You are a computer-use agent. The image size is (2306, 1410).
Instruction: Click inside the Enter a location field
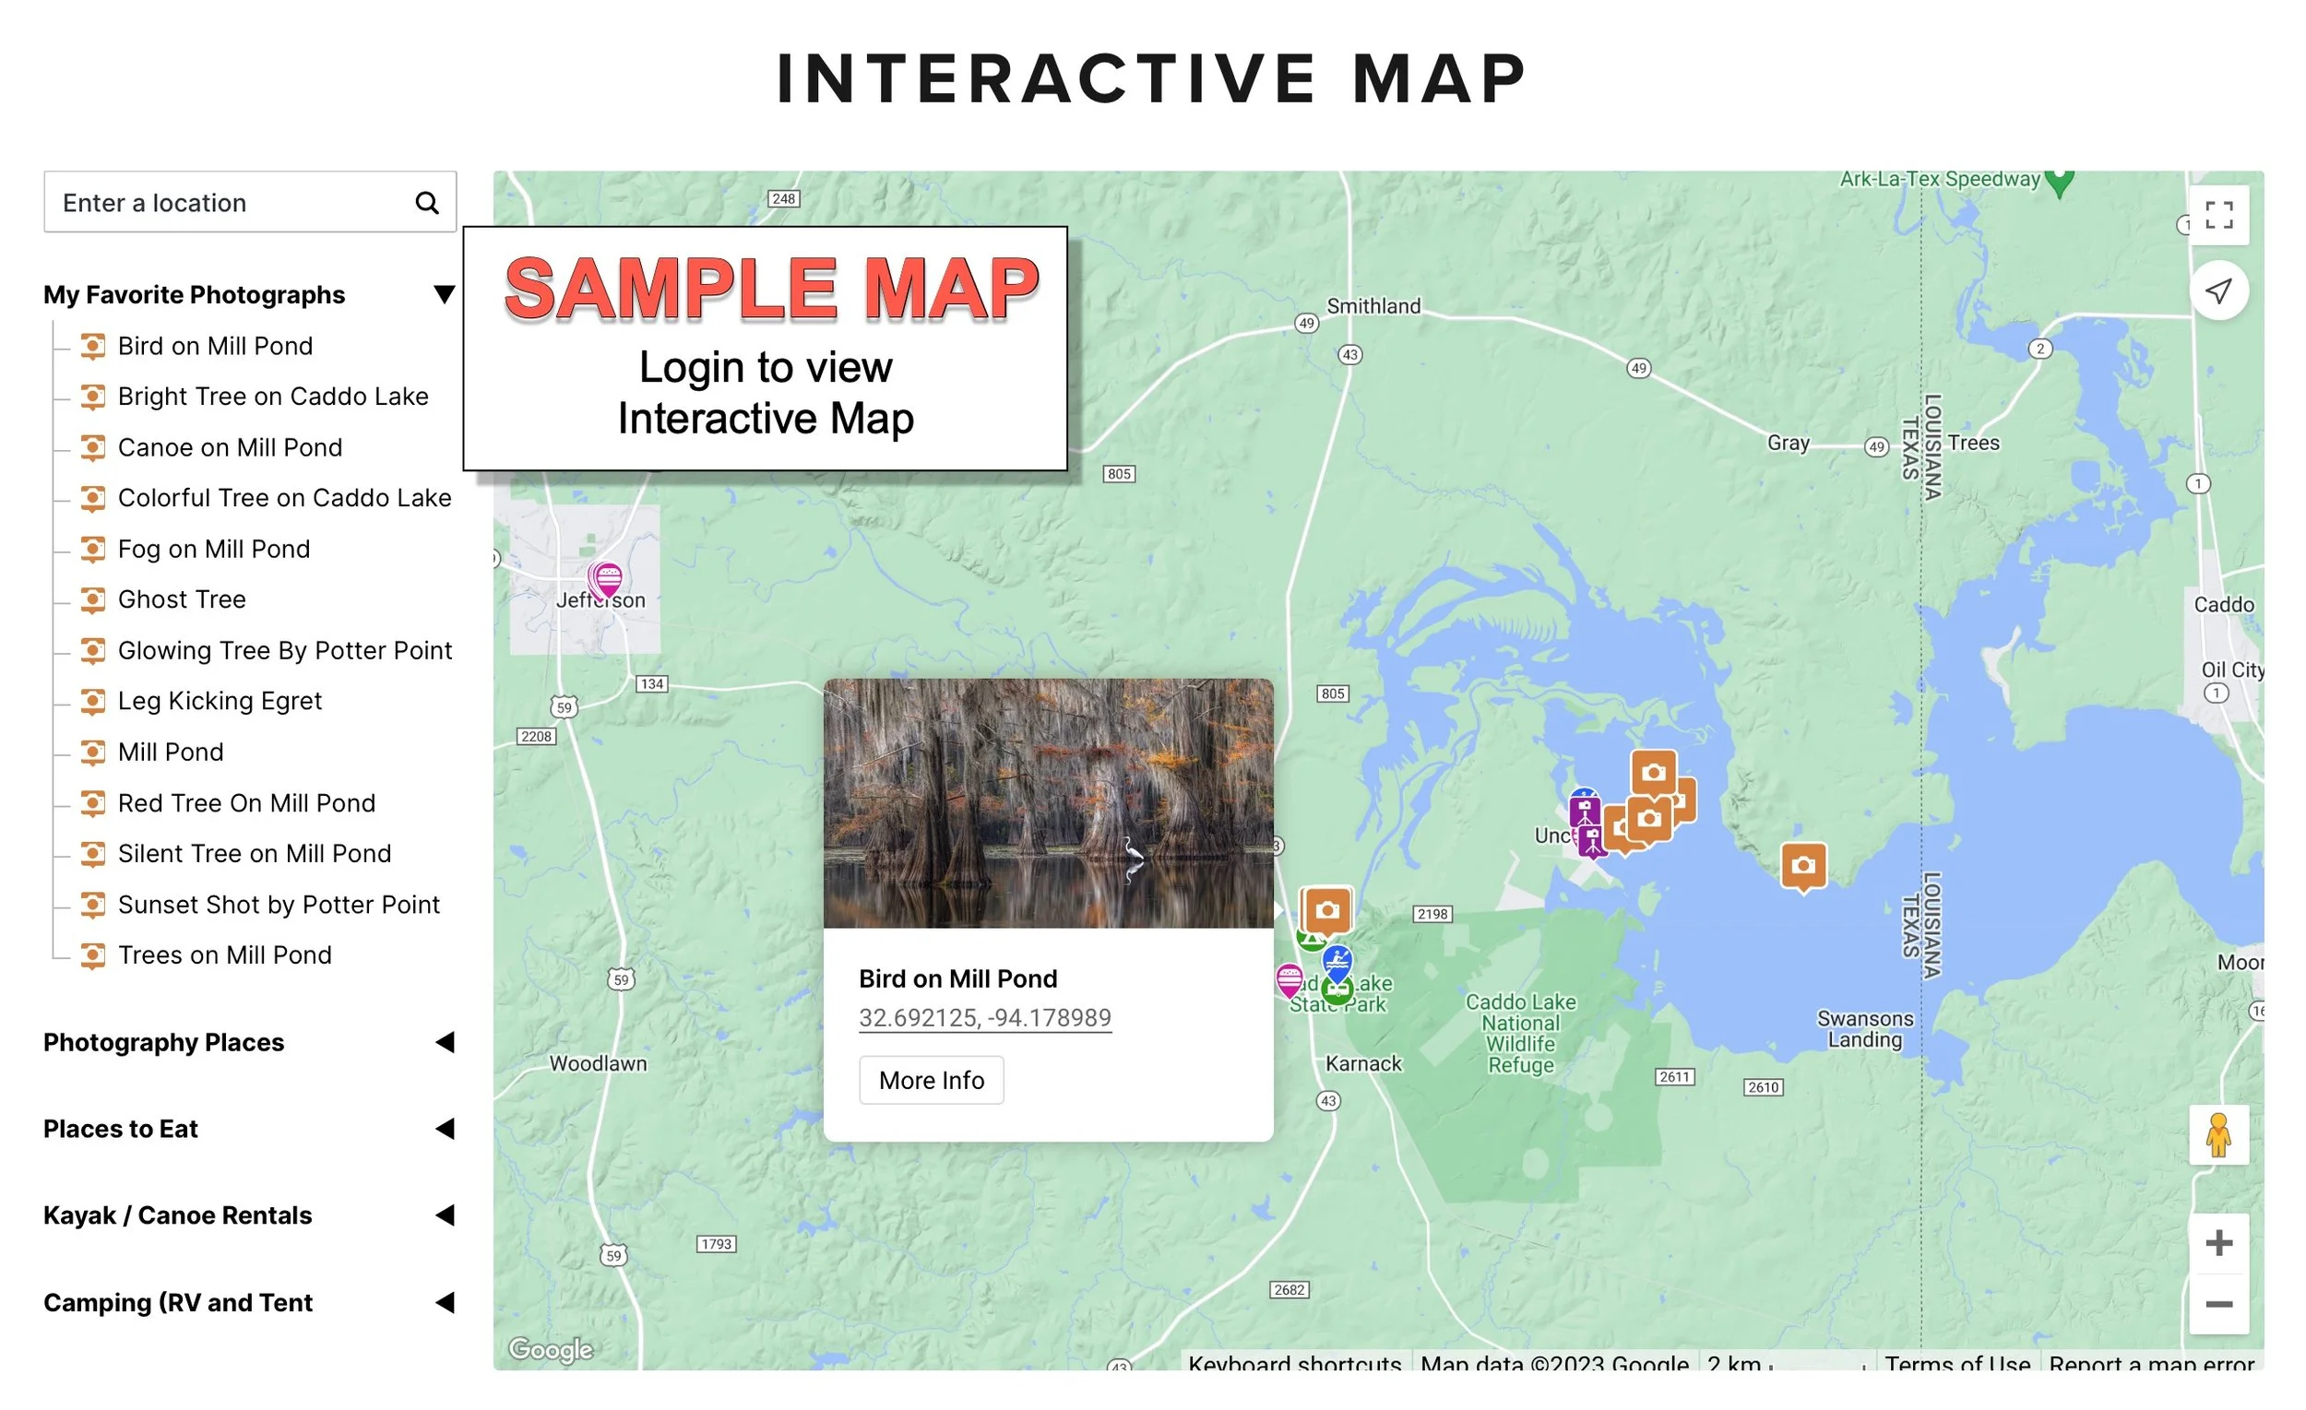pos(225,202)
